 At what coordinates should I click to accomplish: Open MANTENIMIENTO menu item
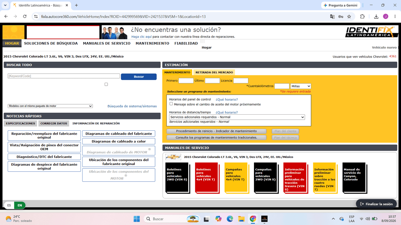[x=152, y=43]
